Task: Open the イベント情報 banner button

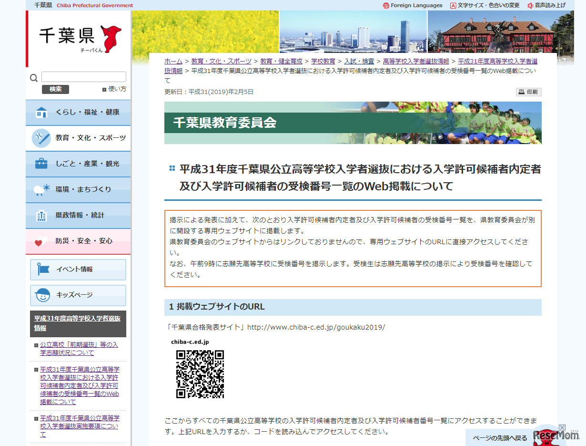Action: pyautogui.click(x=78, y=270)
